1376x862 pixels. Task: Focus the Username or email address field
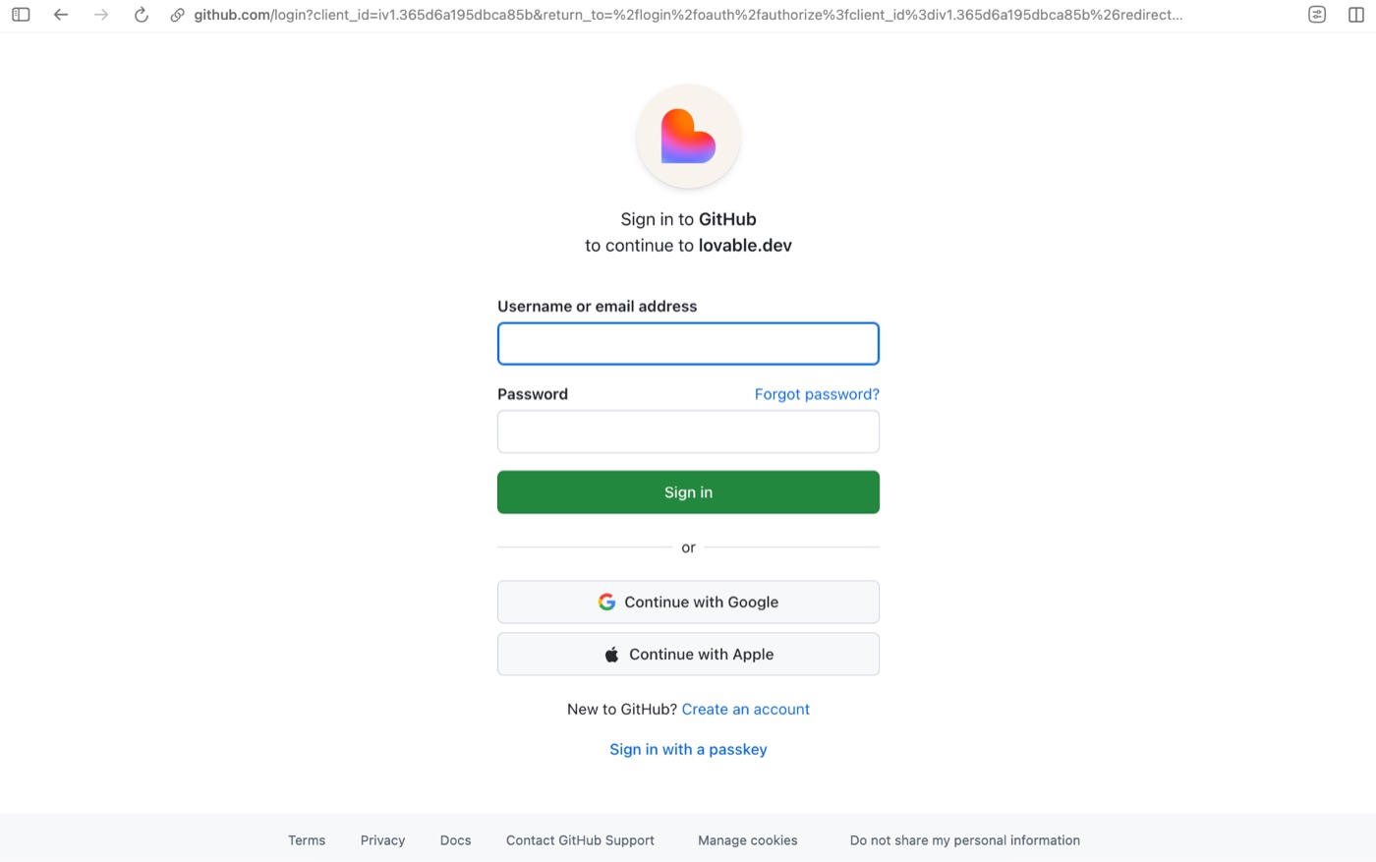coord(688,344)
